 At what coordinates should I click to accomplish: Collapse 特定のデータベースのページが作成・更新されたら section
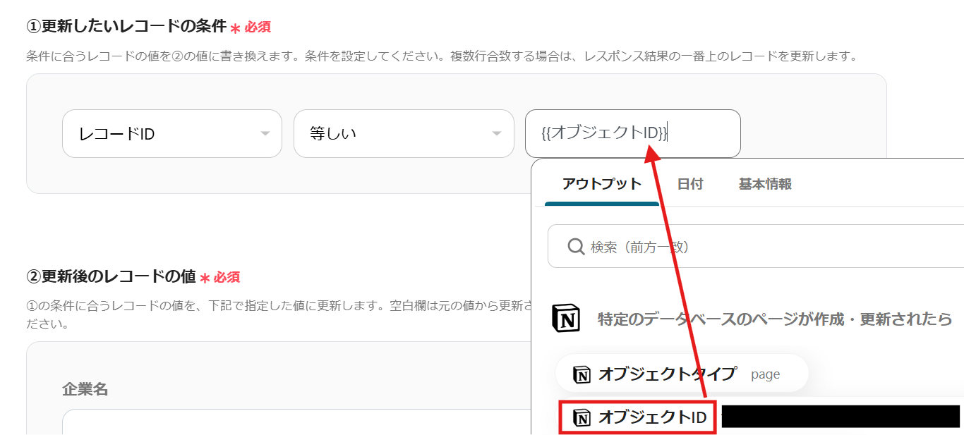tap(775, 319)
